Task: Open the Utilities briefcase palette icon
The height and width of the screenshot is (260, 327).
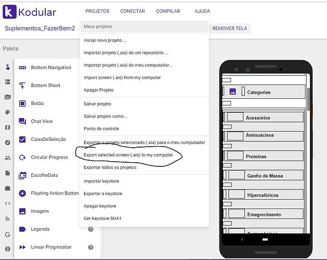Action: (x=8, y=188)
